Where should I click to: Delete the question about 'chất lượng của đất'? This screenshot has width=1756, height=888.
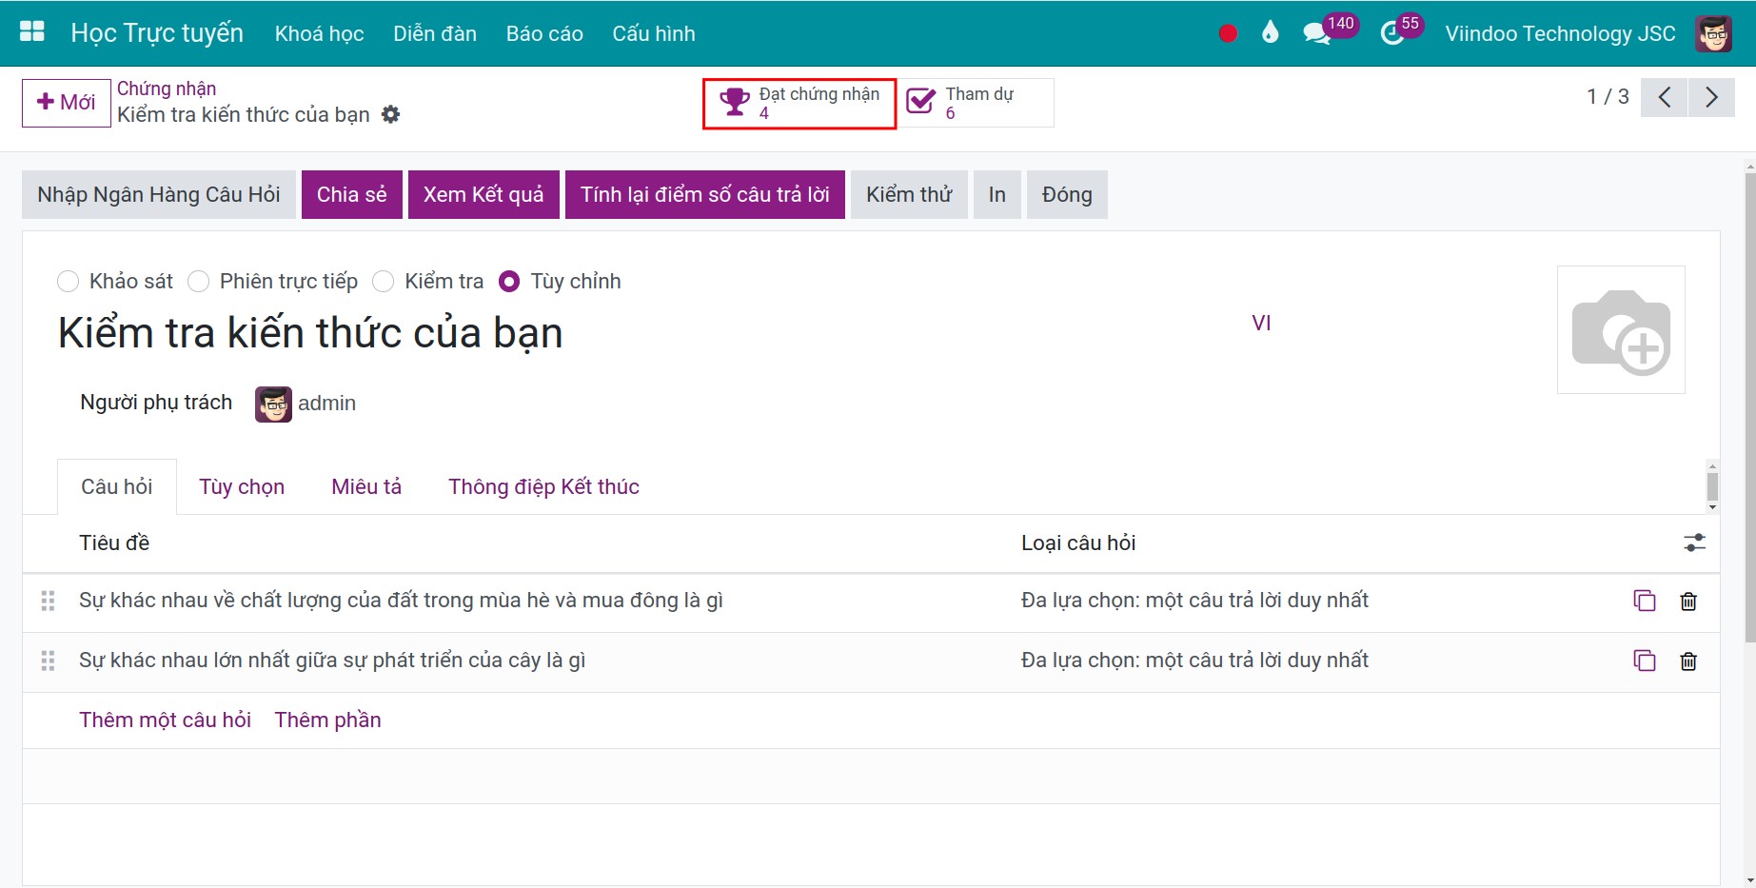pyautogui.click(x=1688, y=601)
